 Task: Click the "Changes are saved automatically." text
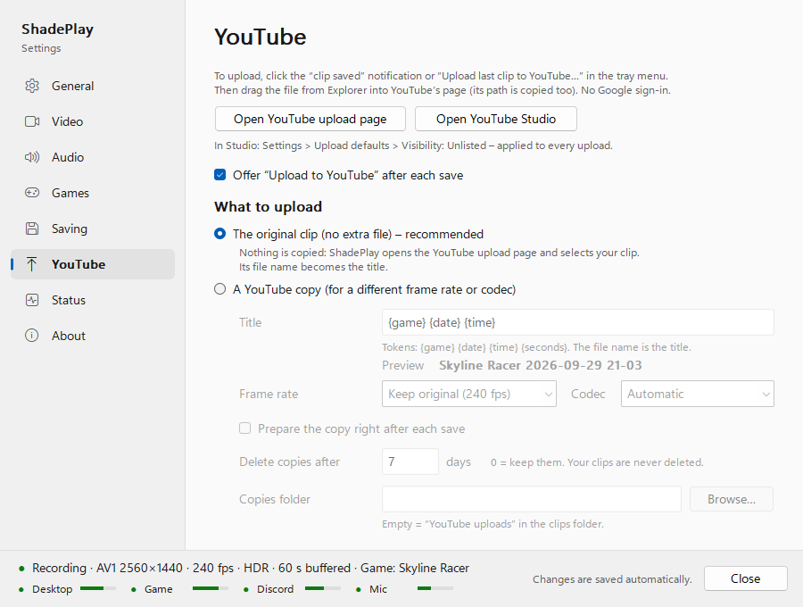[612, 579]
